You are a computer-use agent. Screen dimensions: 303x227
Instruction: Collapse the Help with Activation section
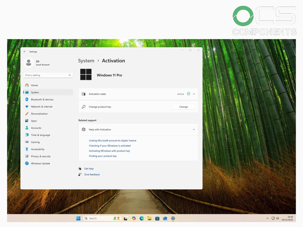pyautogui.click(x=194, y=130)
